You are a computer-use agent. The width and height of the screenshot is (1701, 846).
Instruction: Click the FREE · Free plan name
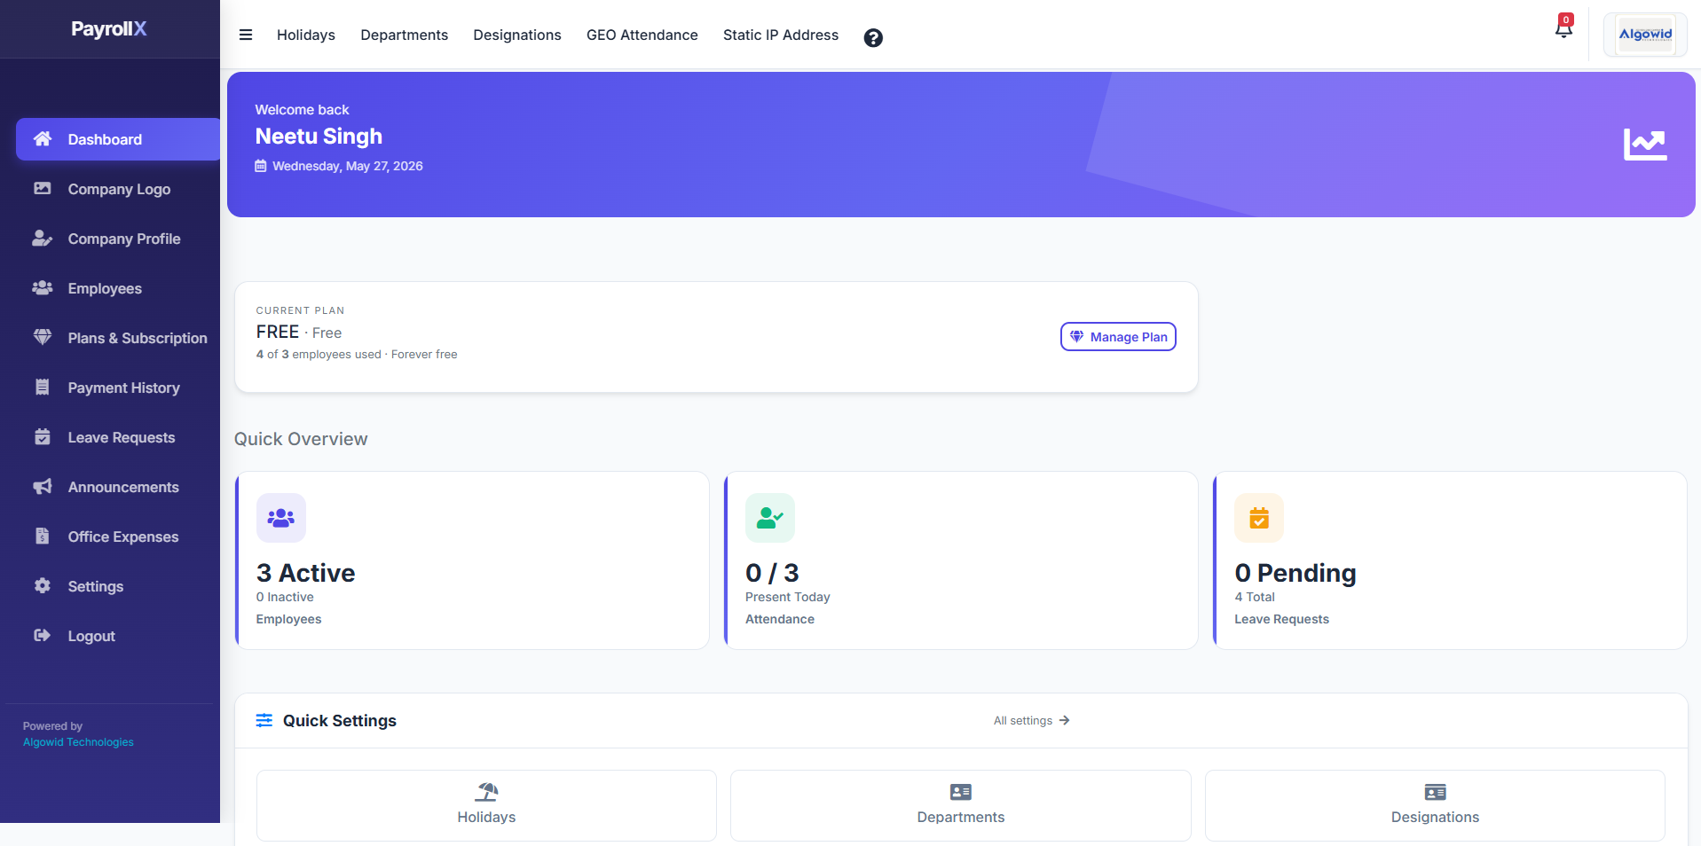point(299,332)
